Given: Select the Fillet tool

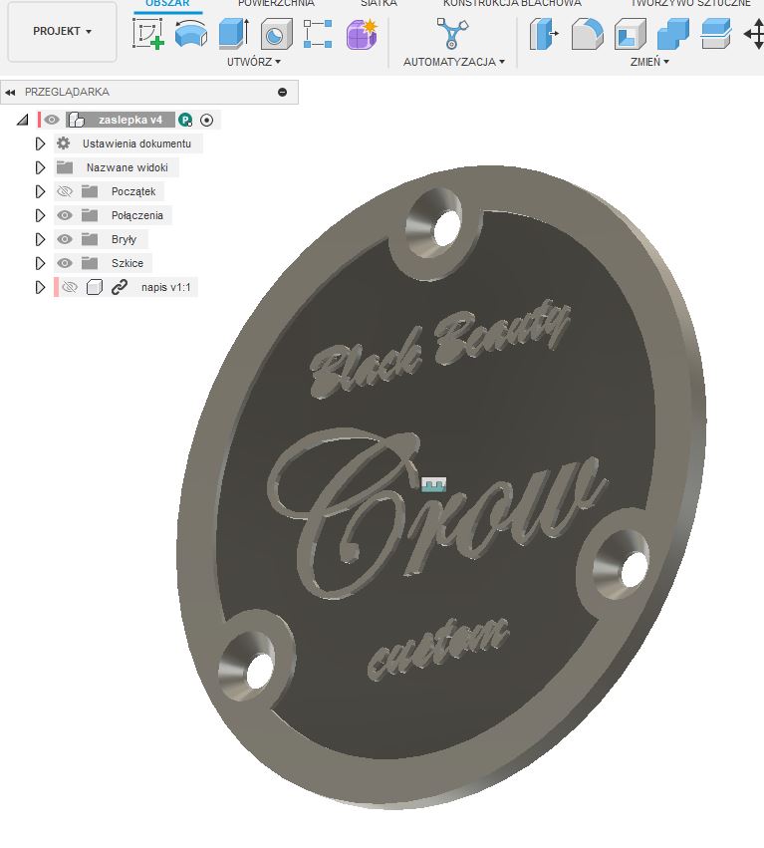Looking at the screenshot, I should click(587, 34).
